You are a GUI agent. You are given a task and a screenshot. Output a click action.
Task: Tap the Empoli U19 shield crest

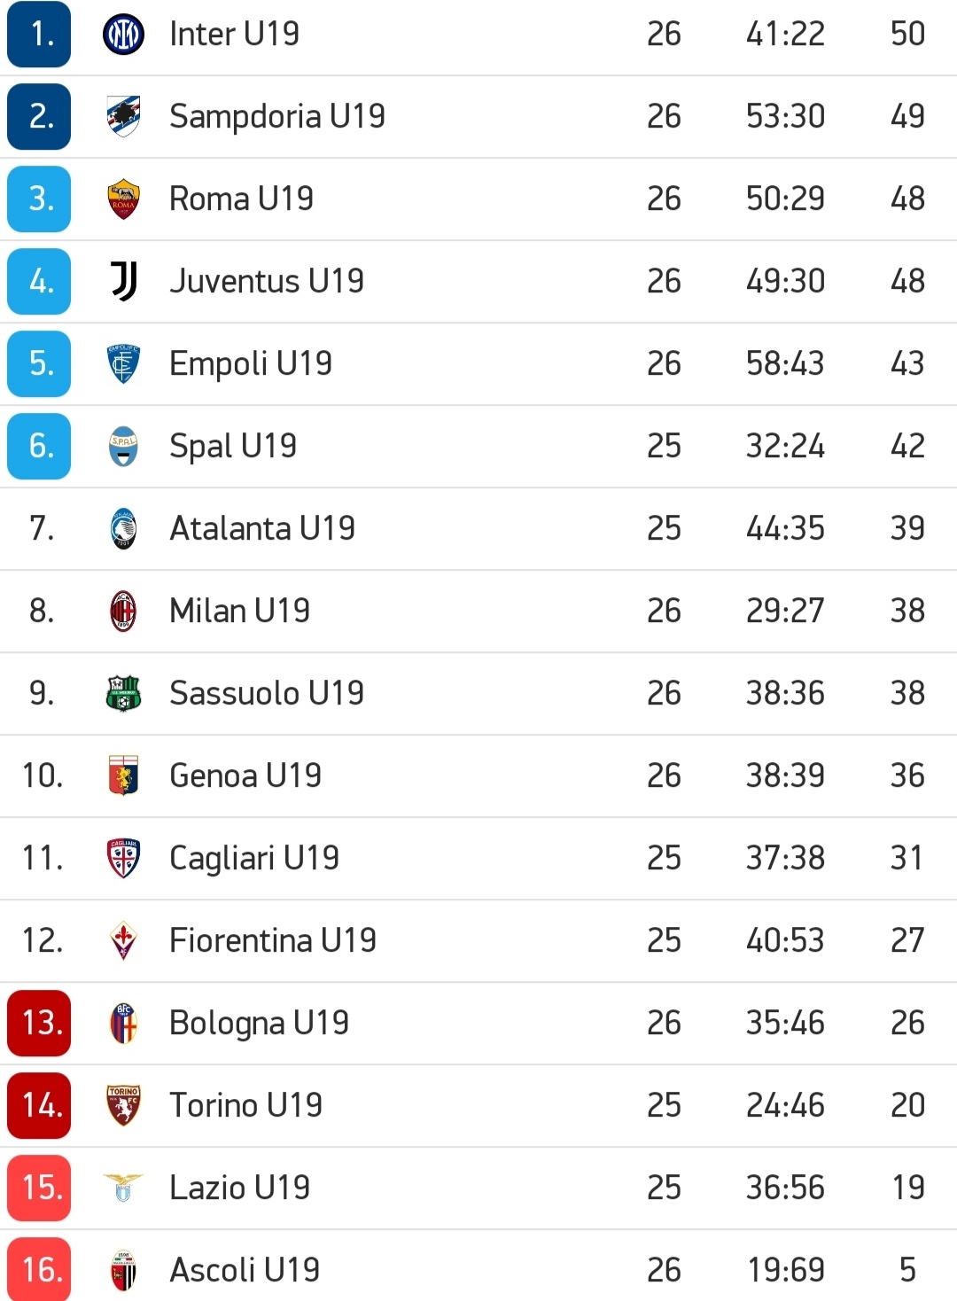pos(123,364)
